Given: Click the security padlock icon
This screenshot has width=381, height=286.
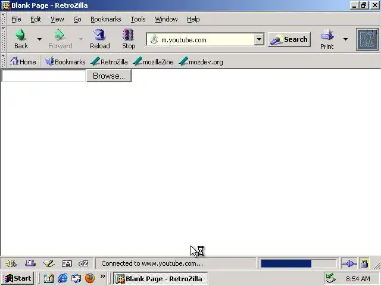Looking at the screenshot, I should point(364,263).
